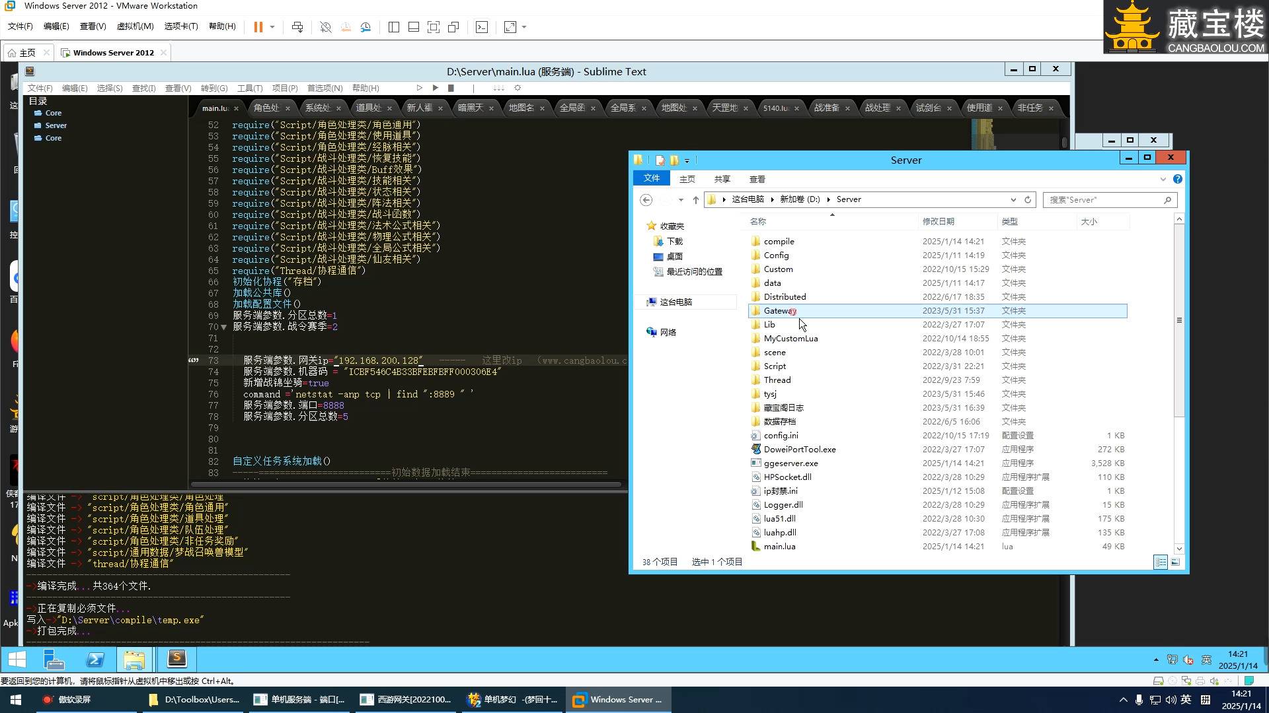Open Explorer recent locations dropdown
This screenshot has height=713, width=1269.
coord(681,199)
